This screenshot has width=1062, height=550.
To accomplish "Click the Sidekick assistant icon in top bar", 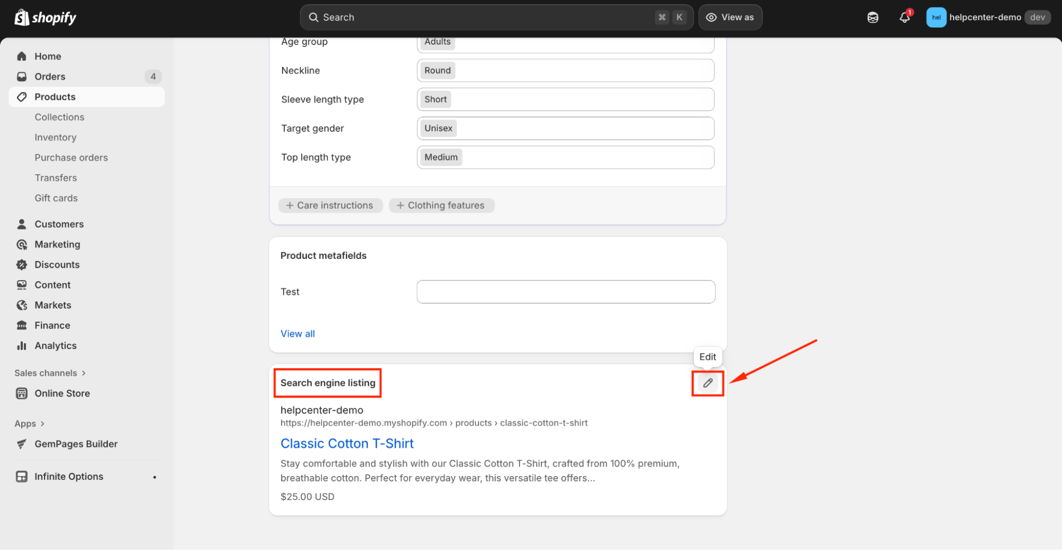I will coord(872,18).
